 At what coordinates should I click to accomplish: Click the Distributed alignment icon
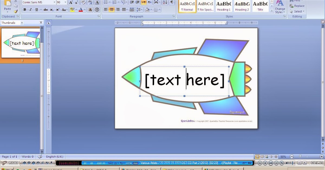[132, 10]
